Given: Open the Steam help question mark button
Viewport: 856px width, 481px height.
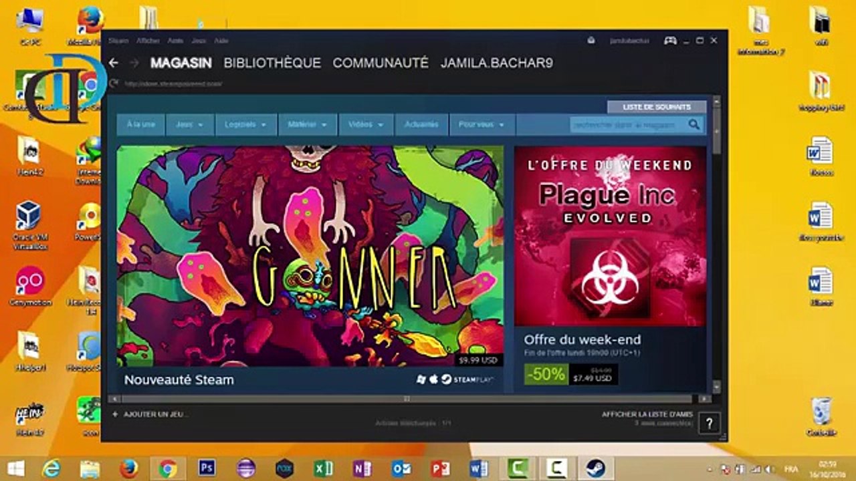Looking at the screenshot, I should coord(709,422).
